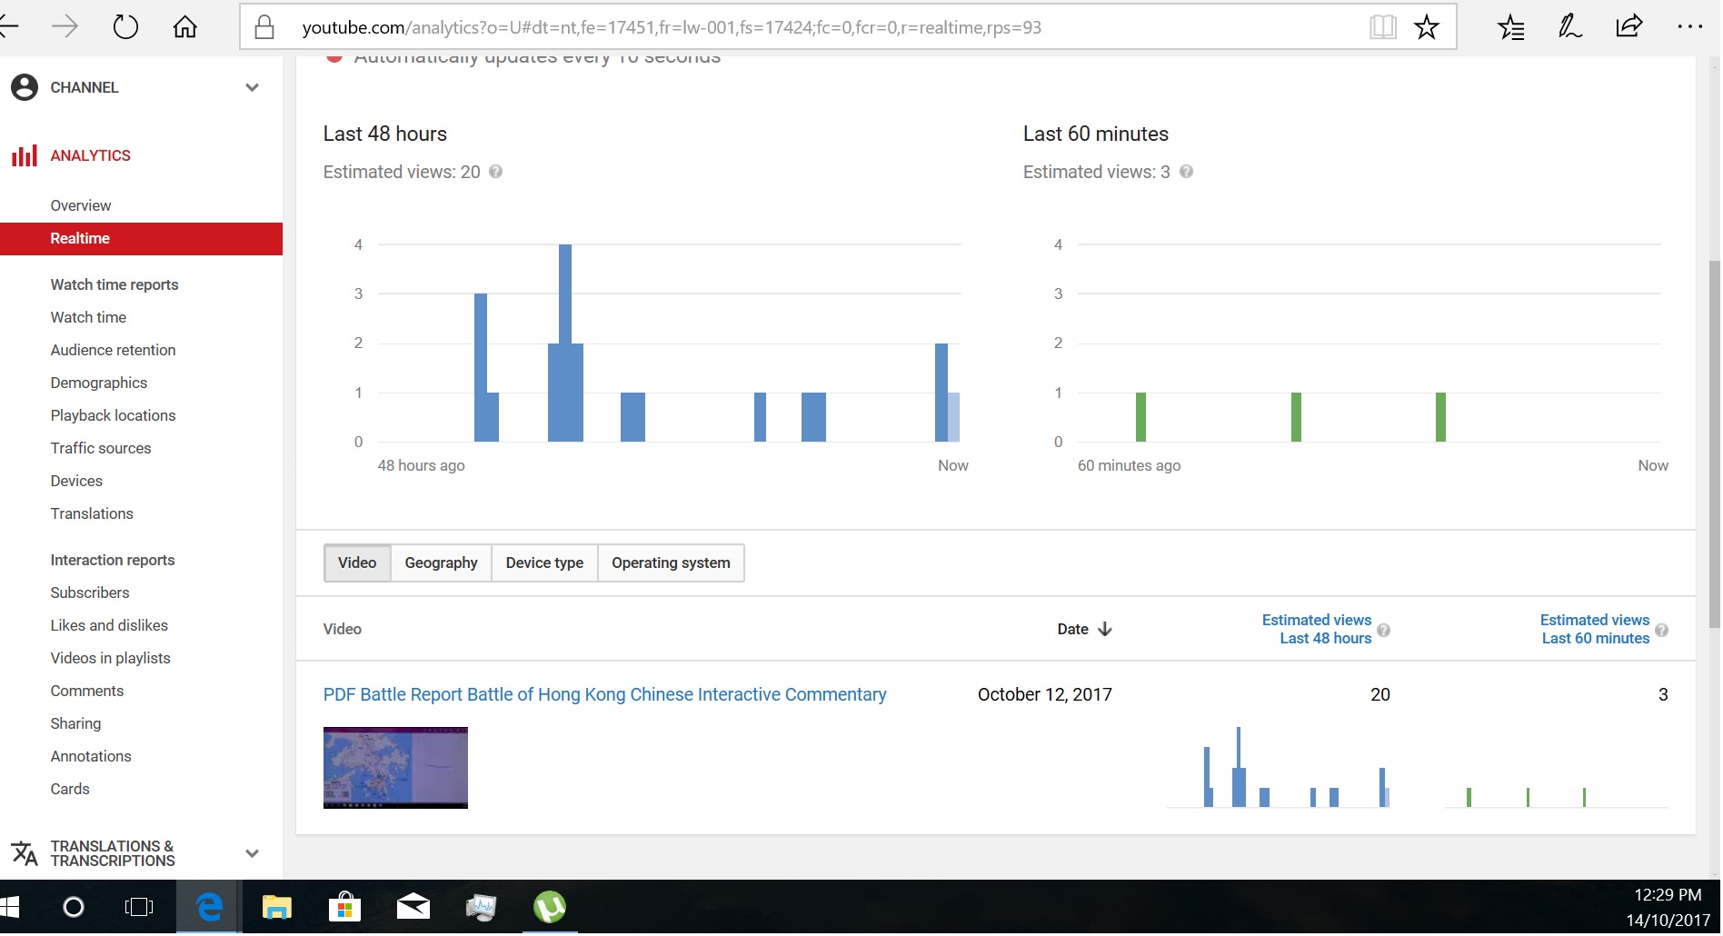Open the Demographics report

click(x=98, y=383)
